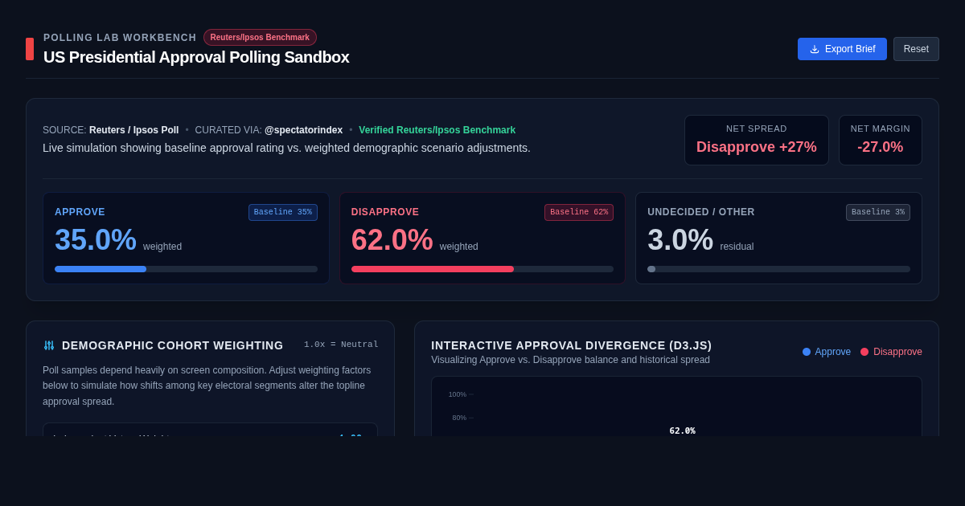Click the blue Approve legend dot
965x506 pixels.
click(x=807, y=352)
